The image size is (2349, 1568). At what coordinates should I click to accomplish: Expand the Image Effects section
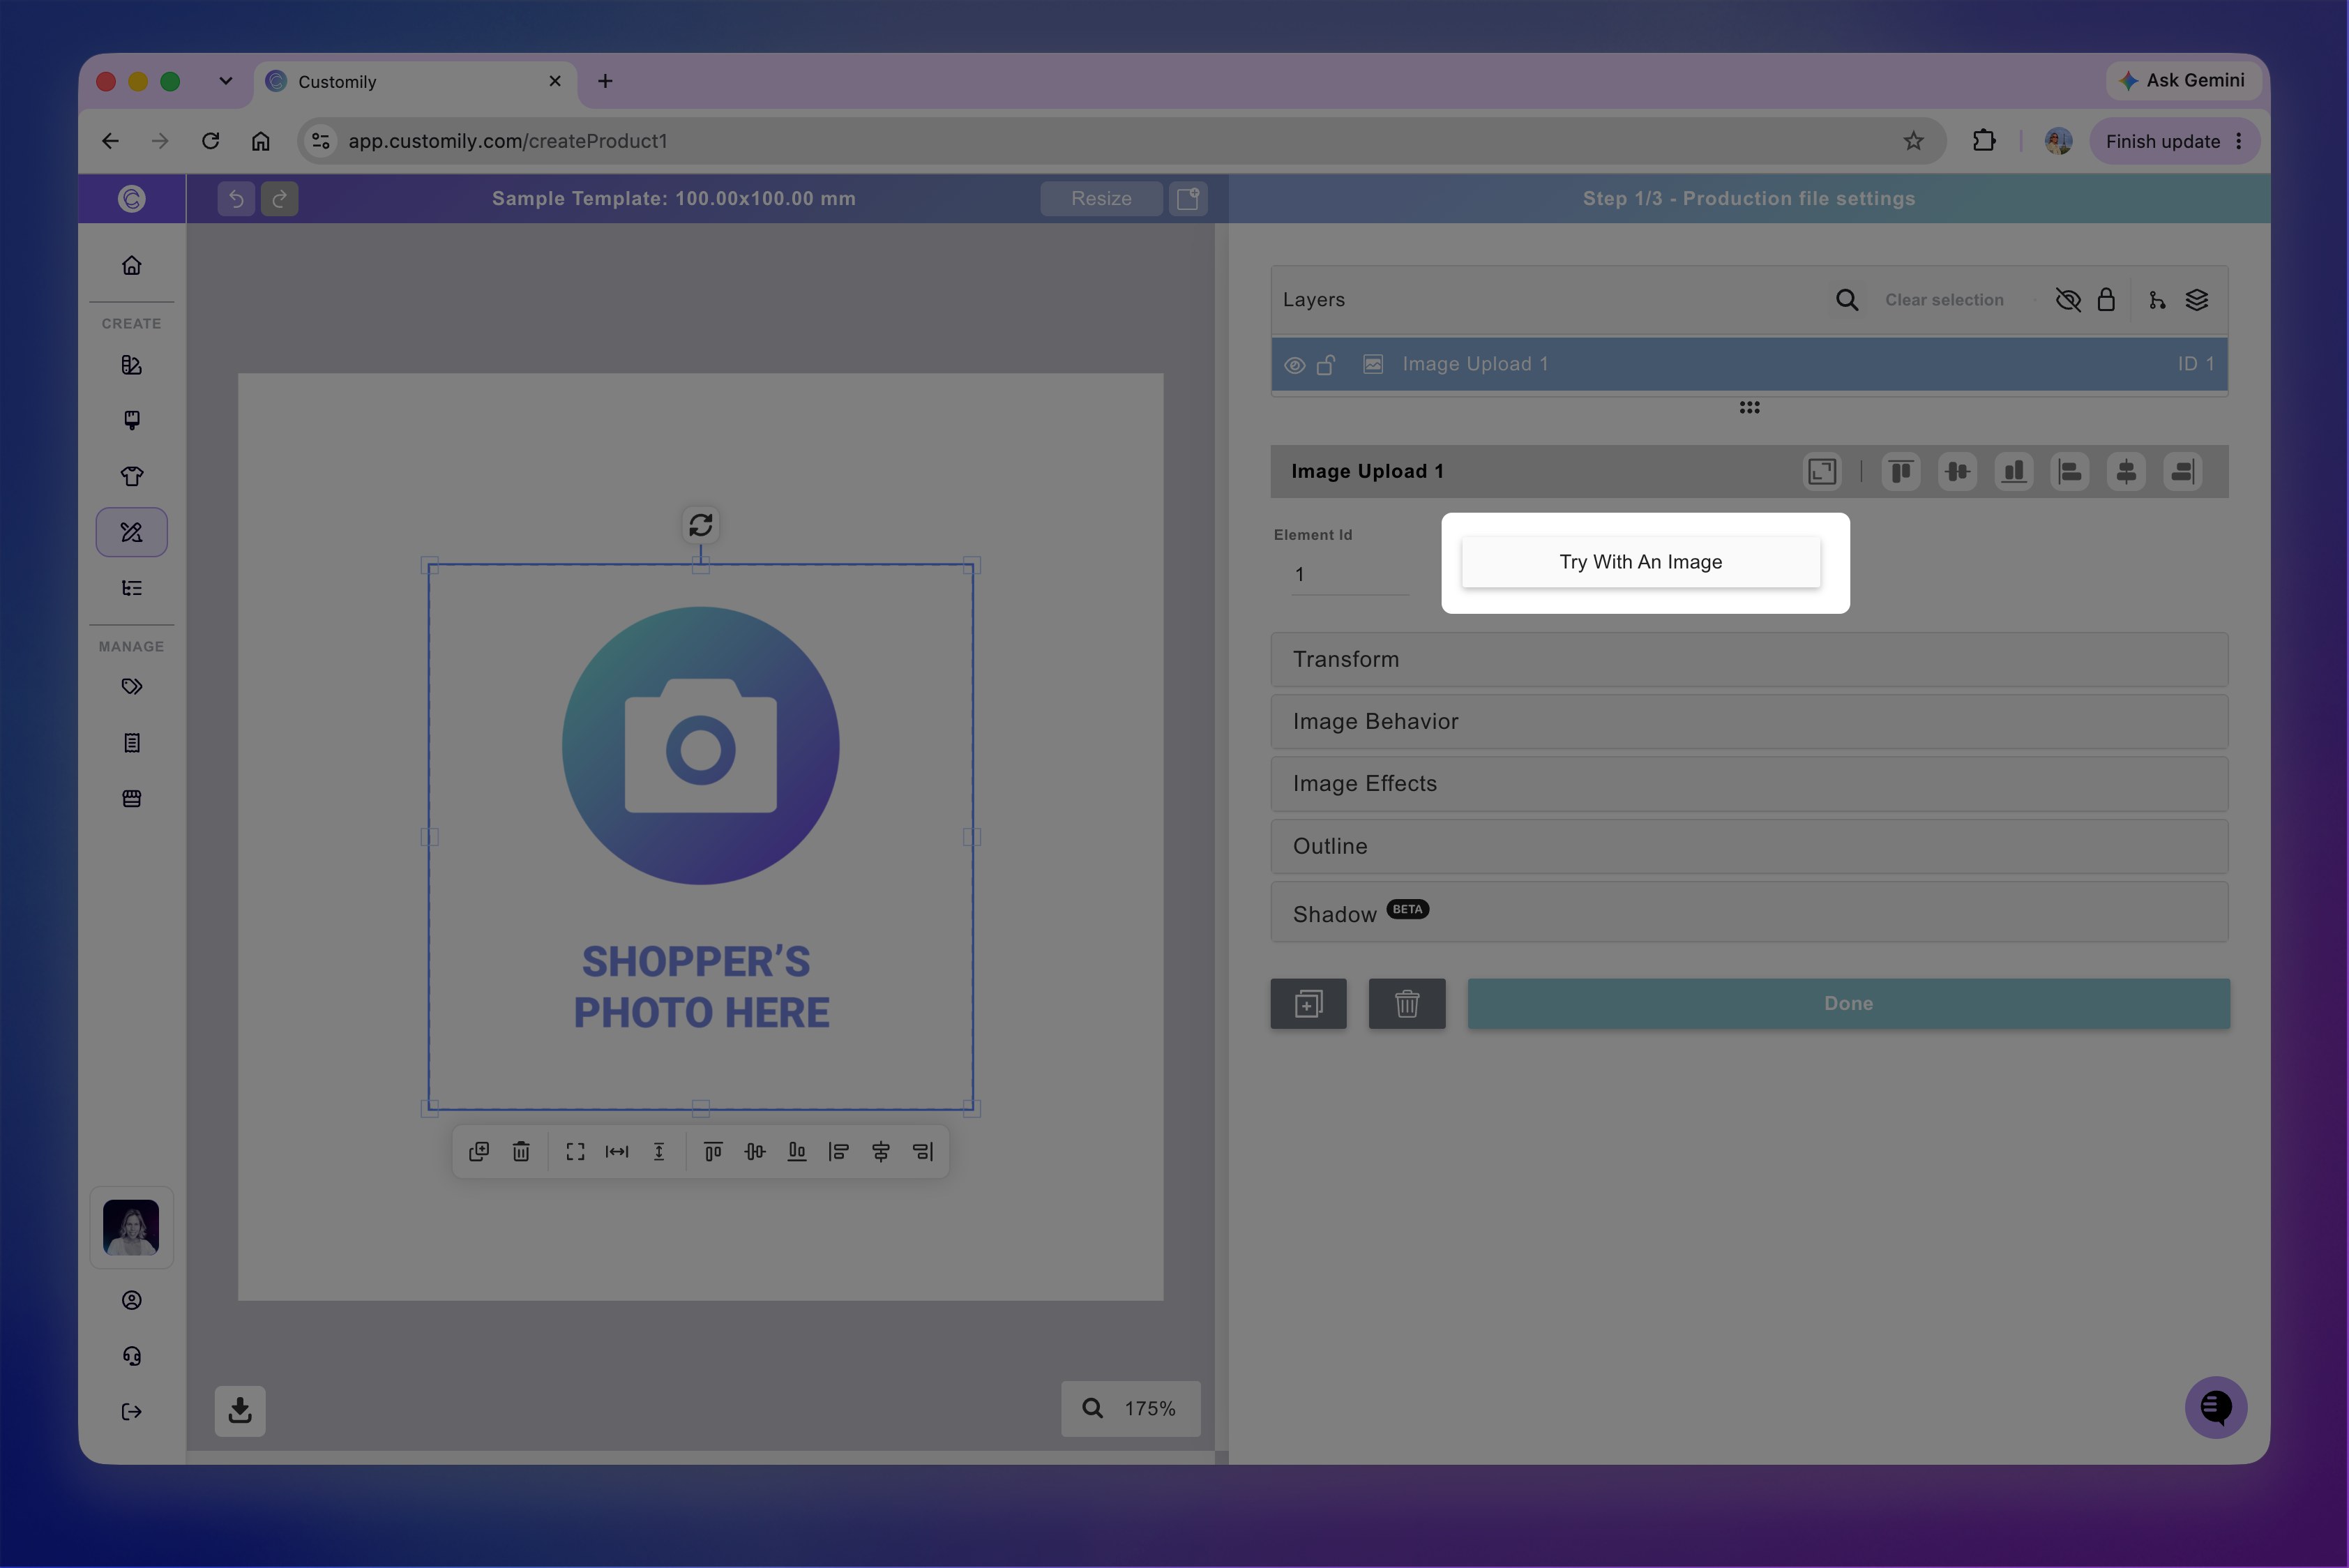coord(1749,784)
